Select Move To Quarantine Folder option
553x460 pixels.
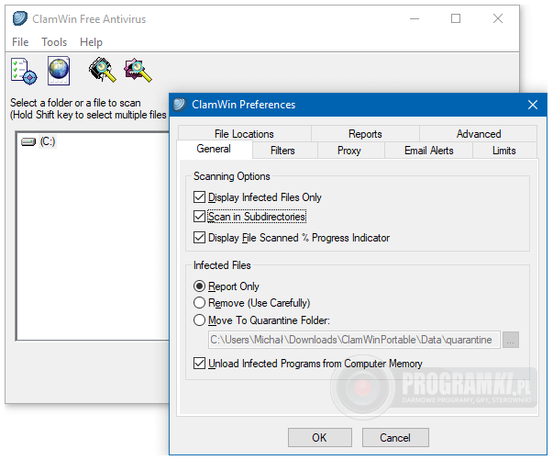(199, 320)
